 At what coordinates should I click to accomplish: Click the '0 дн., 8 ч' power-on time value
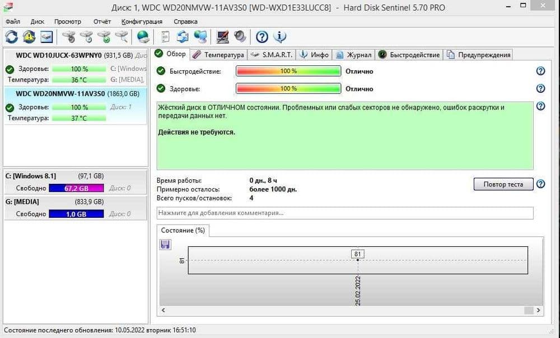click(263, 180)
